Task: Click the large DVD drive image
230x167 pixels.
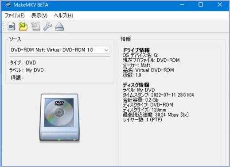Action: [x=59, y=118]
